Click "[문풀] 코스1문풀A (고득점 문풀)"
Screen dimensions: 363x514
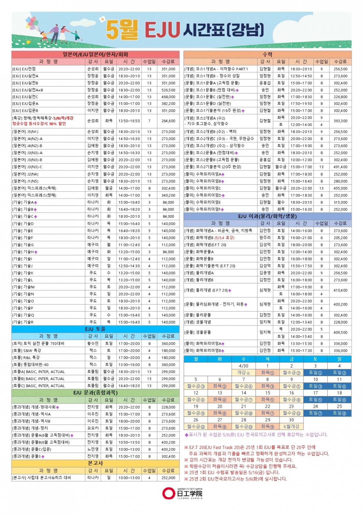coord(212,83)
